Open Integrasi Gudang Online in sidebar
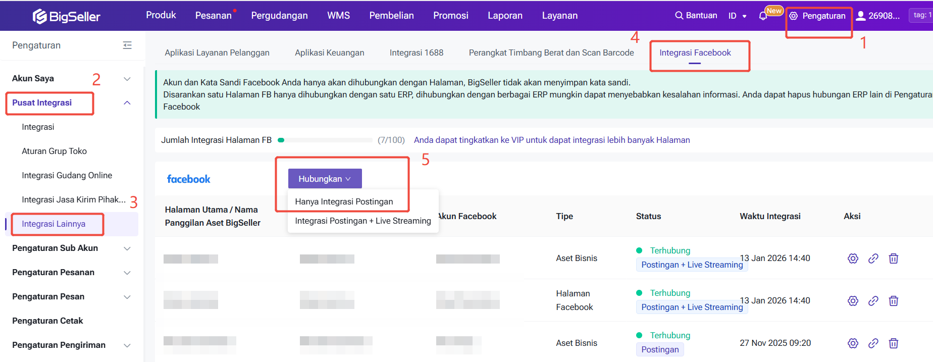This screenshot has height=362, width=933. (x=67, y=175)
